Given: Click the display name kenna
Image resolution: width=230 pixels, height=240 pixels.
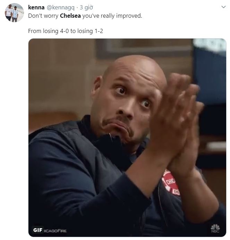Looking at the screenshot, I should (x=36, y=7).
